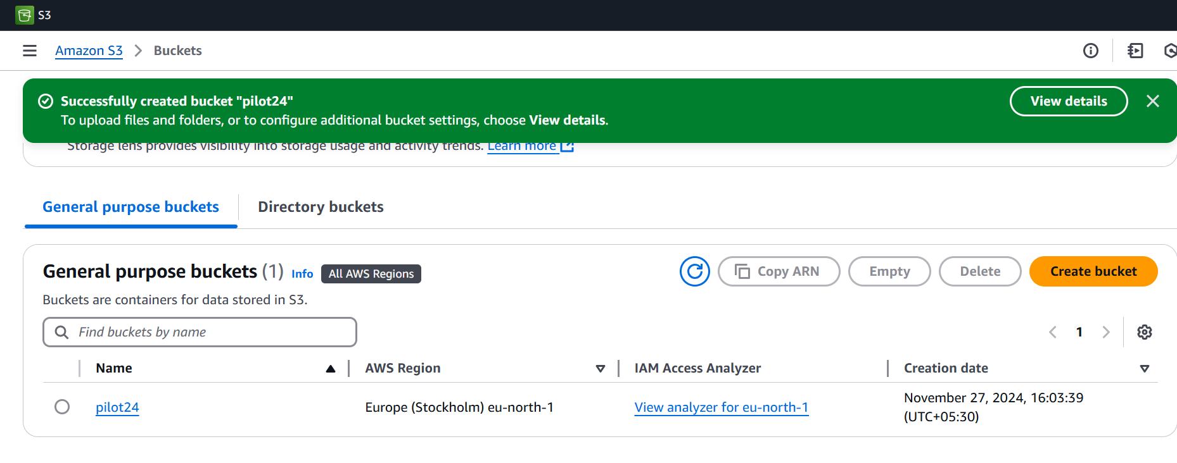Go to next page of buckets
Image resolution: width=1177 pixels, height=463 pixels.
(1106, 332)
